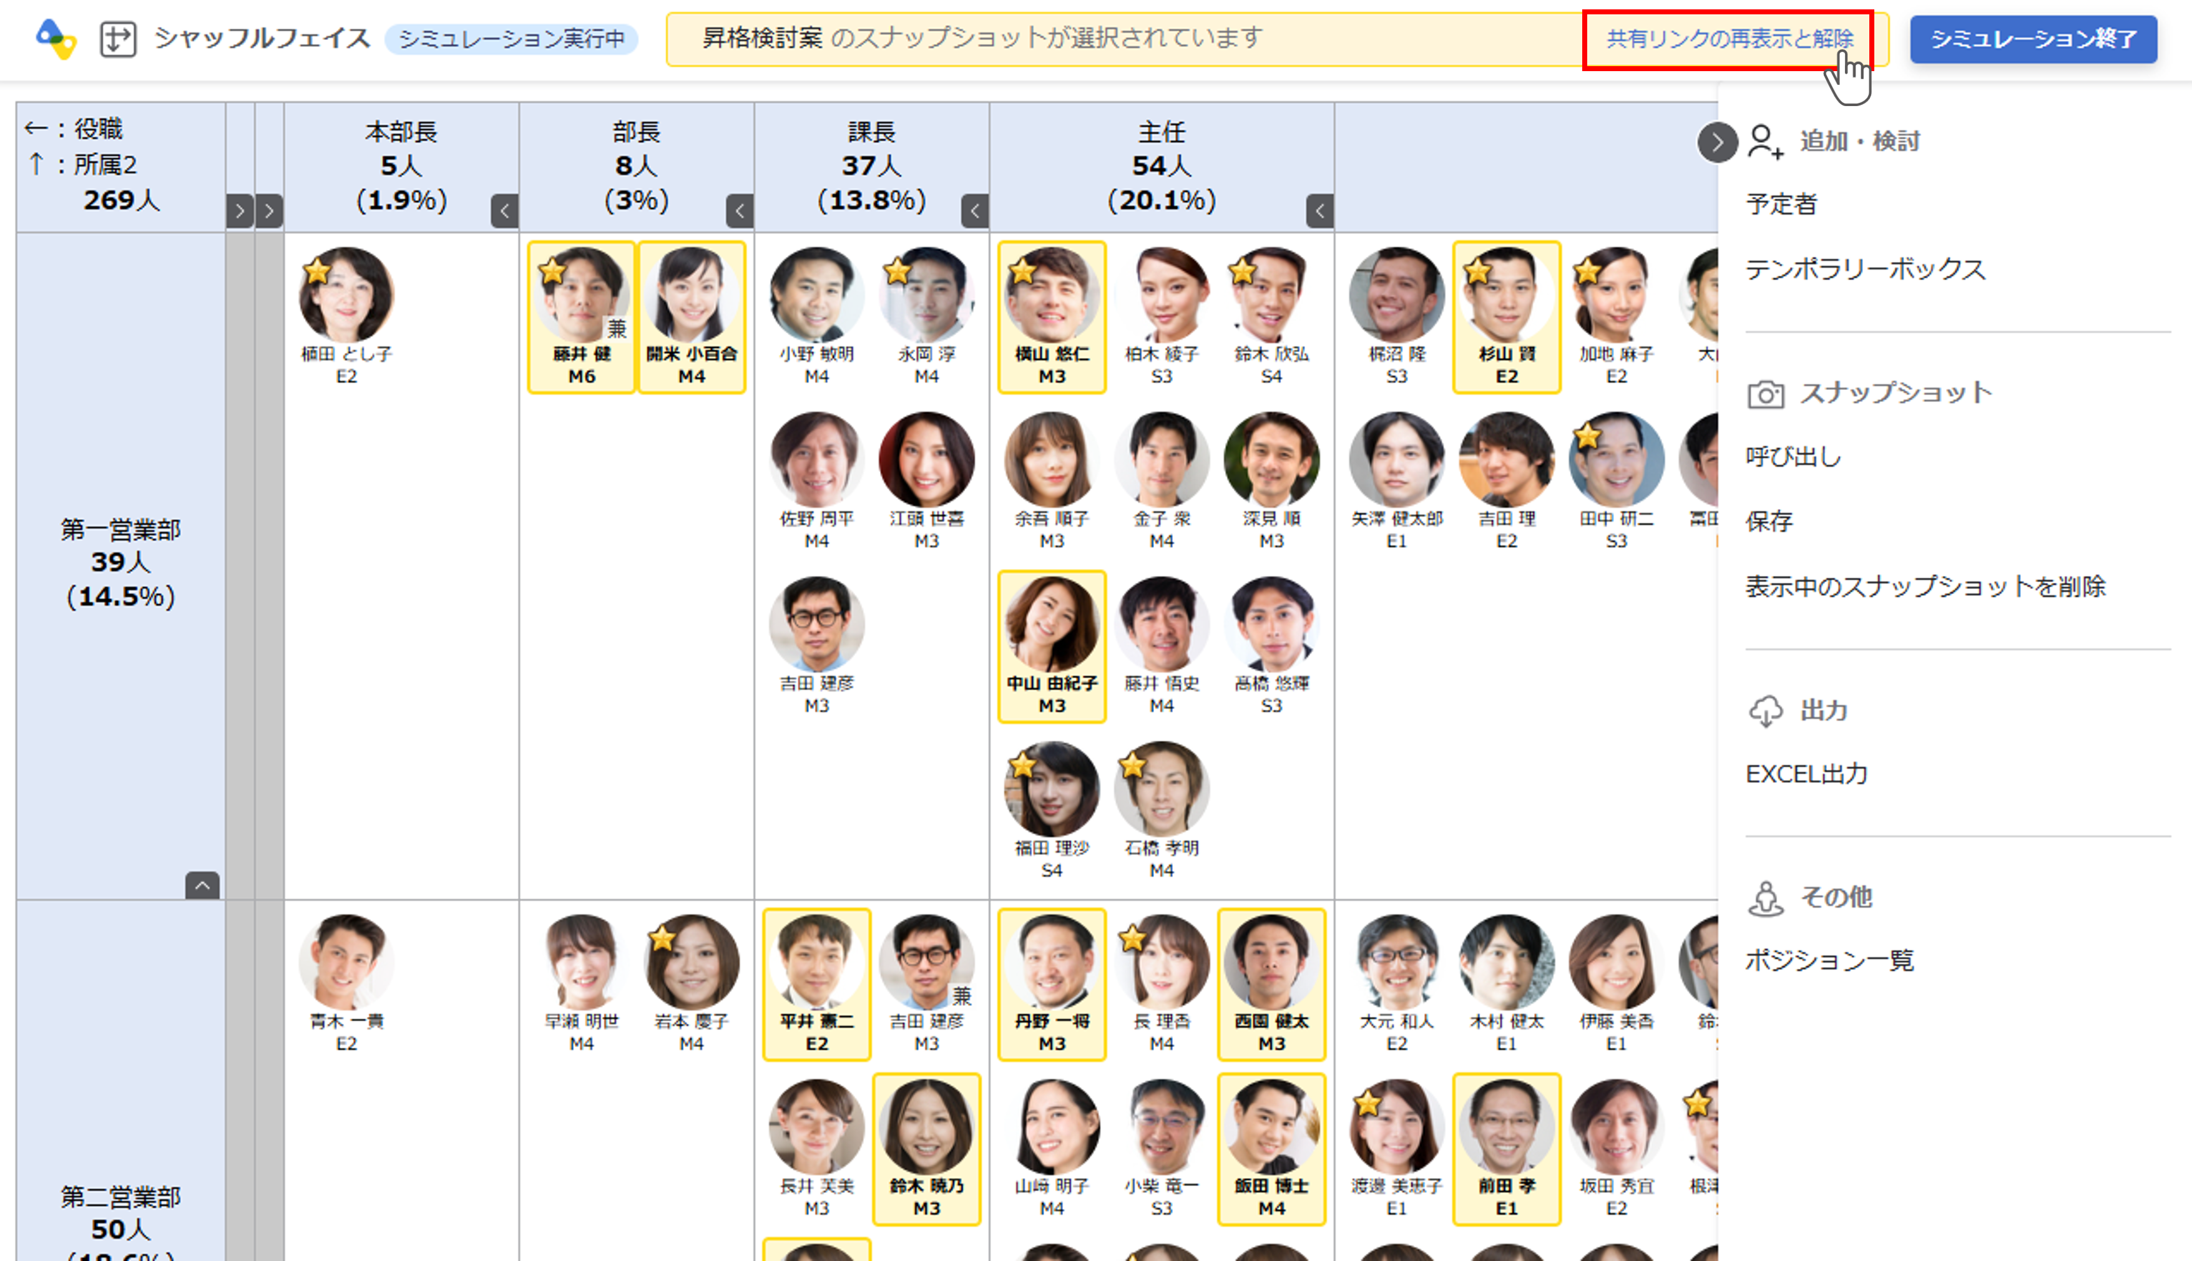The image size is (2192, 1261).
Task: Click the 主任 54人 column header
Action: click(x=1162, y=167)
